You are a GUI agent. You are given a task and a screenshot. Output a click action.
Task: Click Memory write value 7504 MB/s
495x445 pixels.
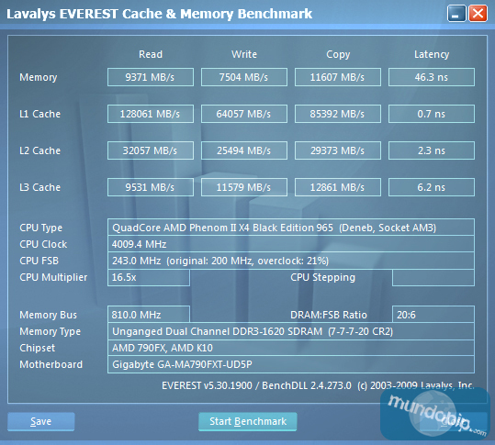(244, 77)
